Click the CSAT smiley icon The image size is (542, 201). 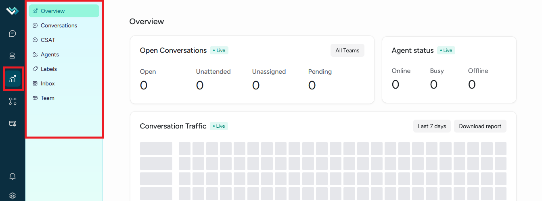tap(35, 40)
